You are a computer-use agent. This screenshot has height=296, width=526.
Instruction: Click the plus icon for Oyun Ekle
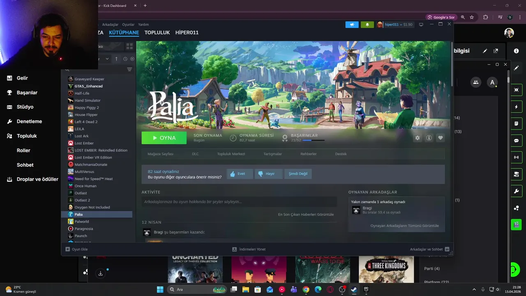point(68,249)
